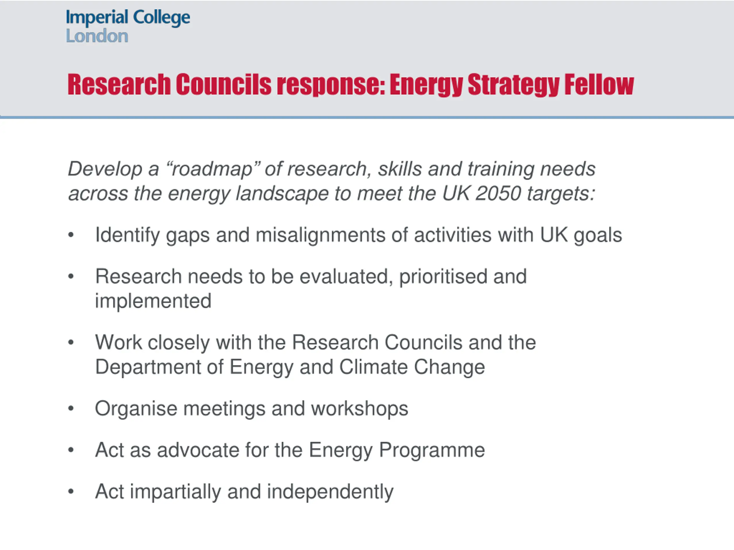
Task: Click the italic line starting Develop a roadmap
Action: tap(332, 169)
